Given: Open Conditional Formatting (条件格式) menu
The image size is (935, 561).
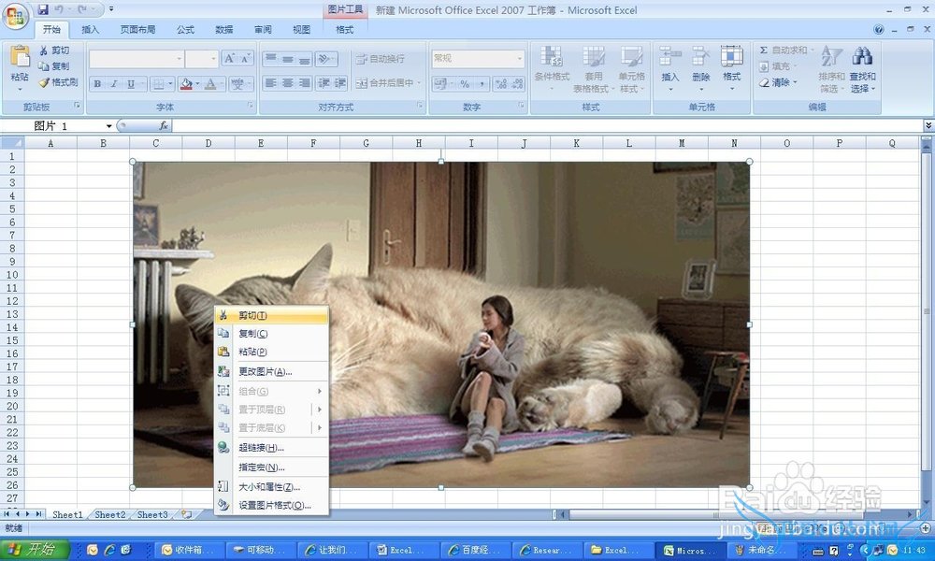Looking at the screenshot, I should [x=552, y=69].
